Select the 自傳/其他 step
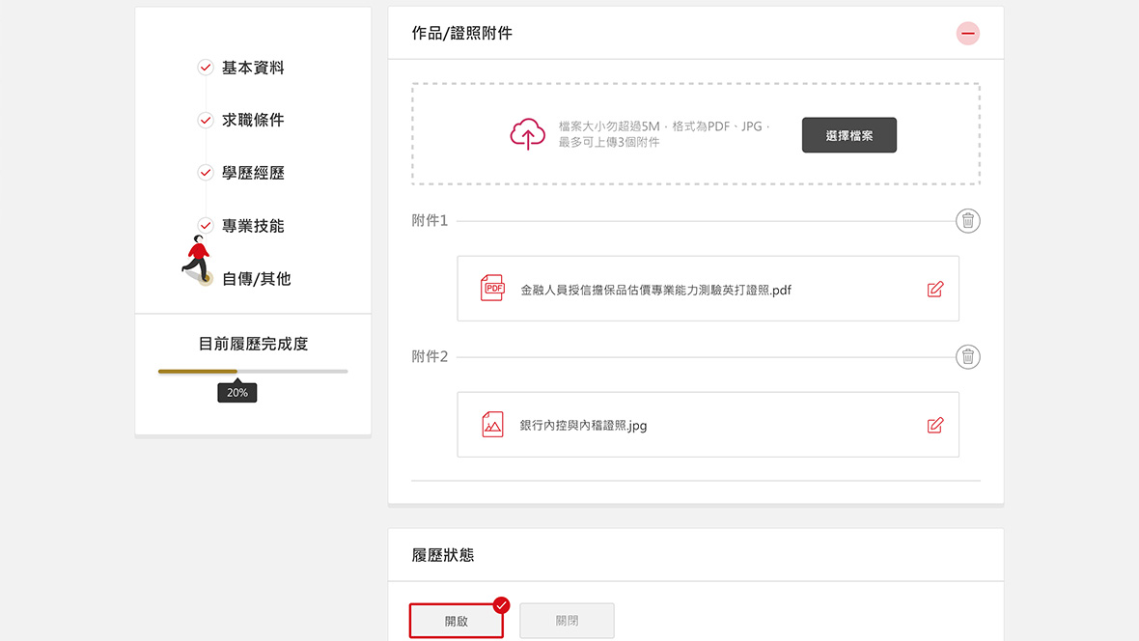Screen dimensions: 1139x641 coord(256,279)
